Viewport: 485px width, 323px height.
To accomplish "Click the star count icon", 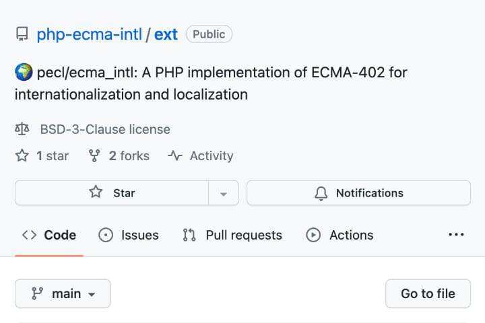I will click(x=22, y=156).
